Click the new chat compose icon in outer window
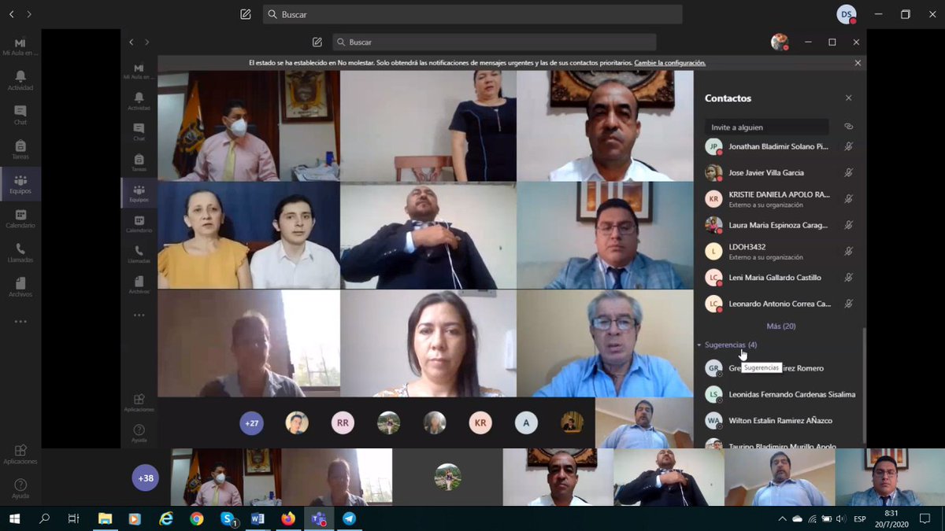This screenshot has height=531, width=945. coord(246,14)
